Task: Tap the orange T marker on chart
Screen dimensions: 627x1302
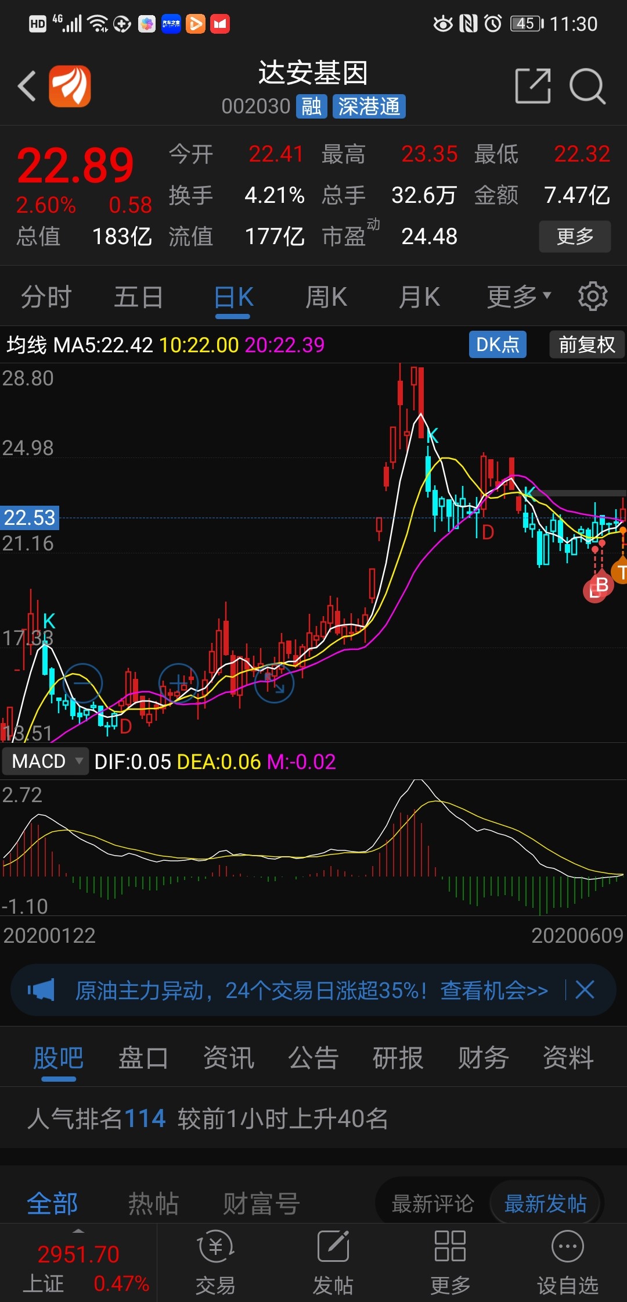Action: 621,572
